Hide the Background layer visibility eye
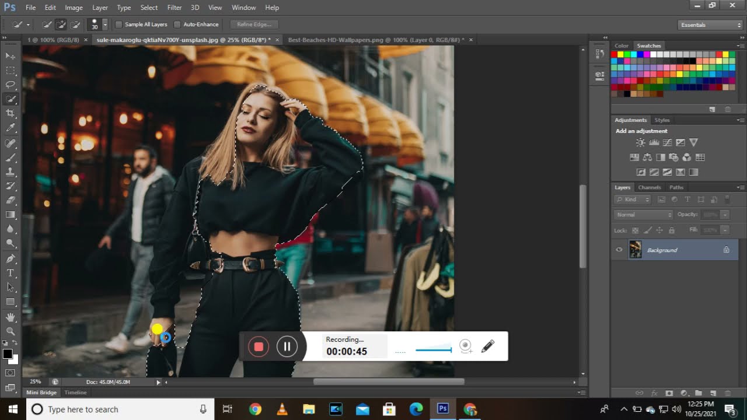 pyautogui.click(x=619, y=250)
